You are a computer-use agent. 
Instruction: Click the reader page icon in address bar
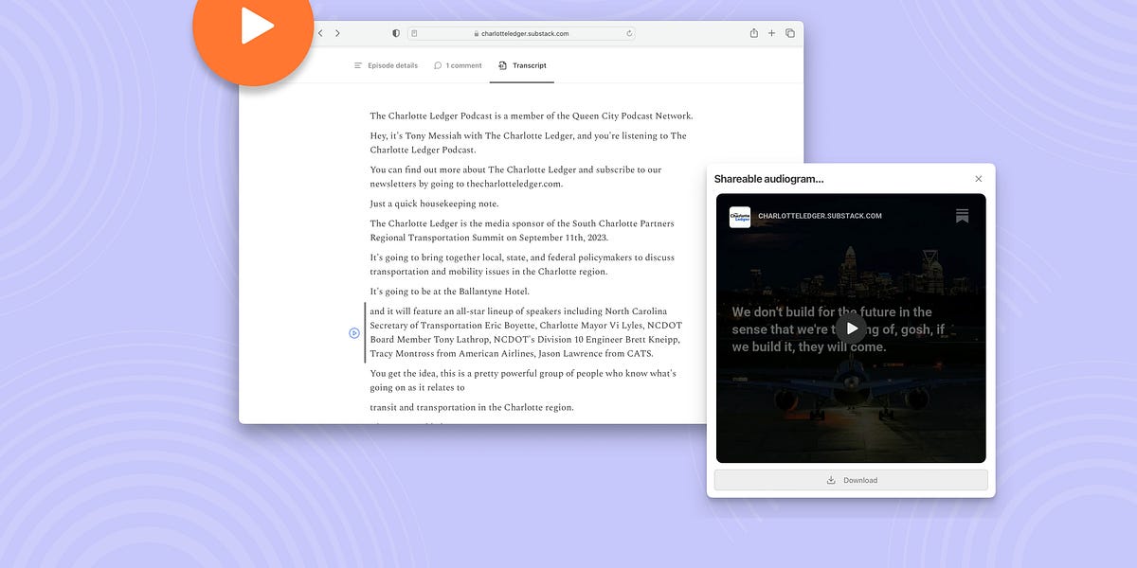point(415,33)
